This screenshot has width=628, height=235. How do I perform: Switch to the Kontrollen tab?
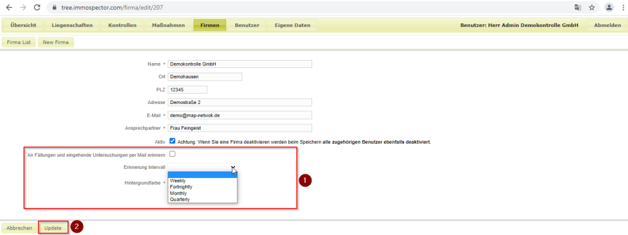(x=122, y=25)
